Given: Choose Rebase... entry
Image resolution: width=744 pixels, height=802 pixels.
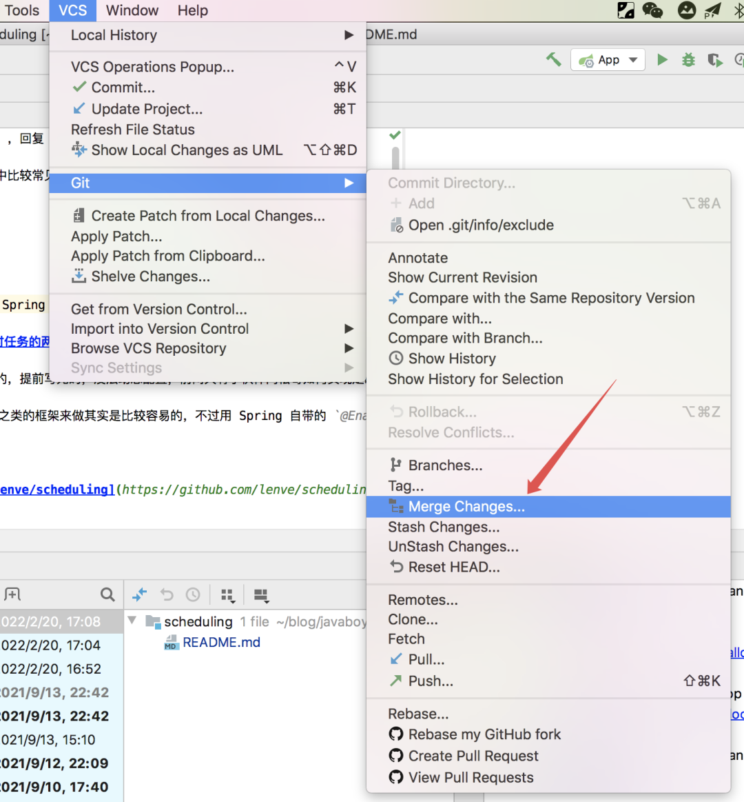Looking at the screenshot, I should click(548, 714).
